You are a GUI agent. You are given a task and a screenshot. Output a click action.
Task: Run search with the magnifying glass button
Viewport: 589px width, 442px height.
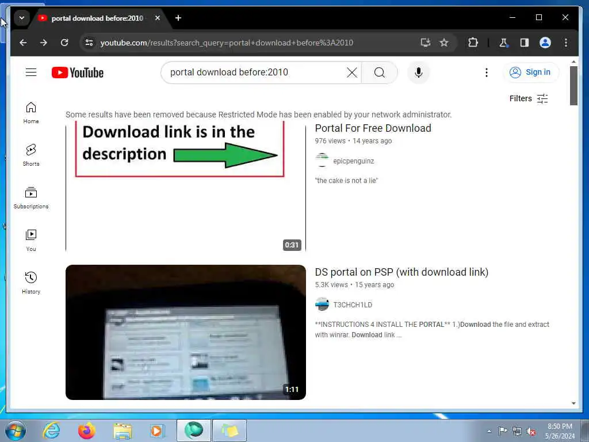tap(380, 72)
